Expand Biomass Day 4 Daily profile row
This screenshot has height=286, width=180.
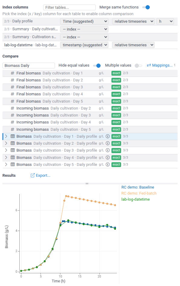tap(6, 157)
